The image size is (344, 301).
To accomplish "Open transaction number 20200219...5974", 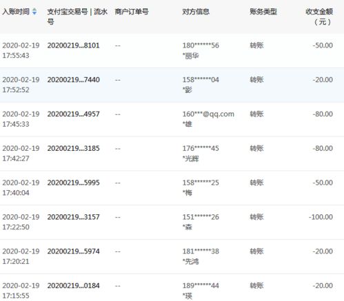I will (73, 251).
